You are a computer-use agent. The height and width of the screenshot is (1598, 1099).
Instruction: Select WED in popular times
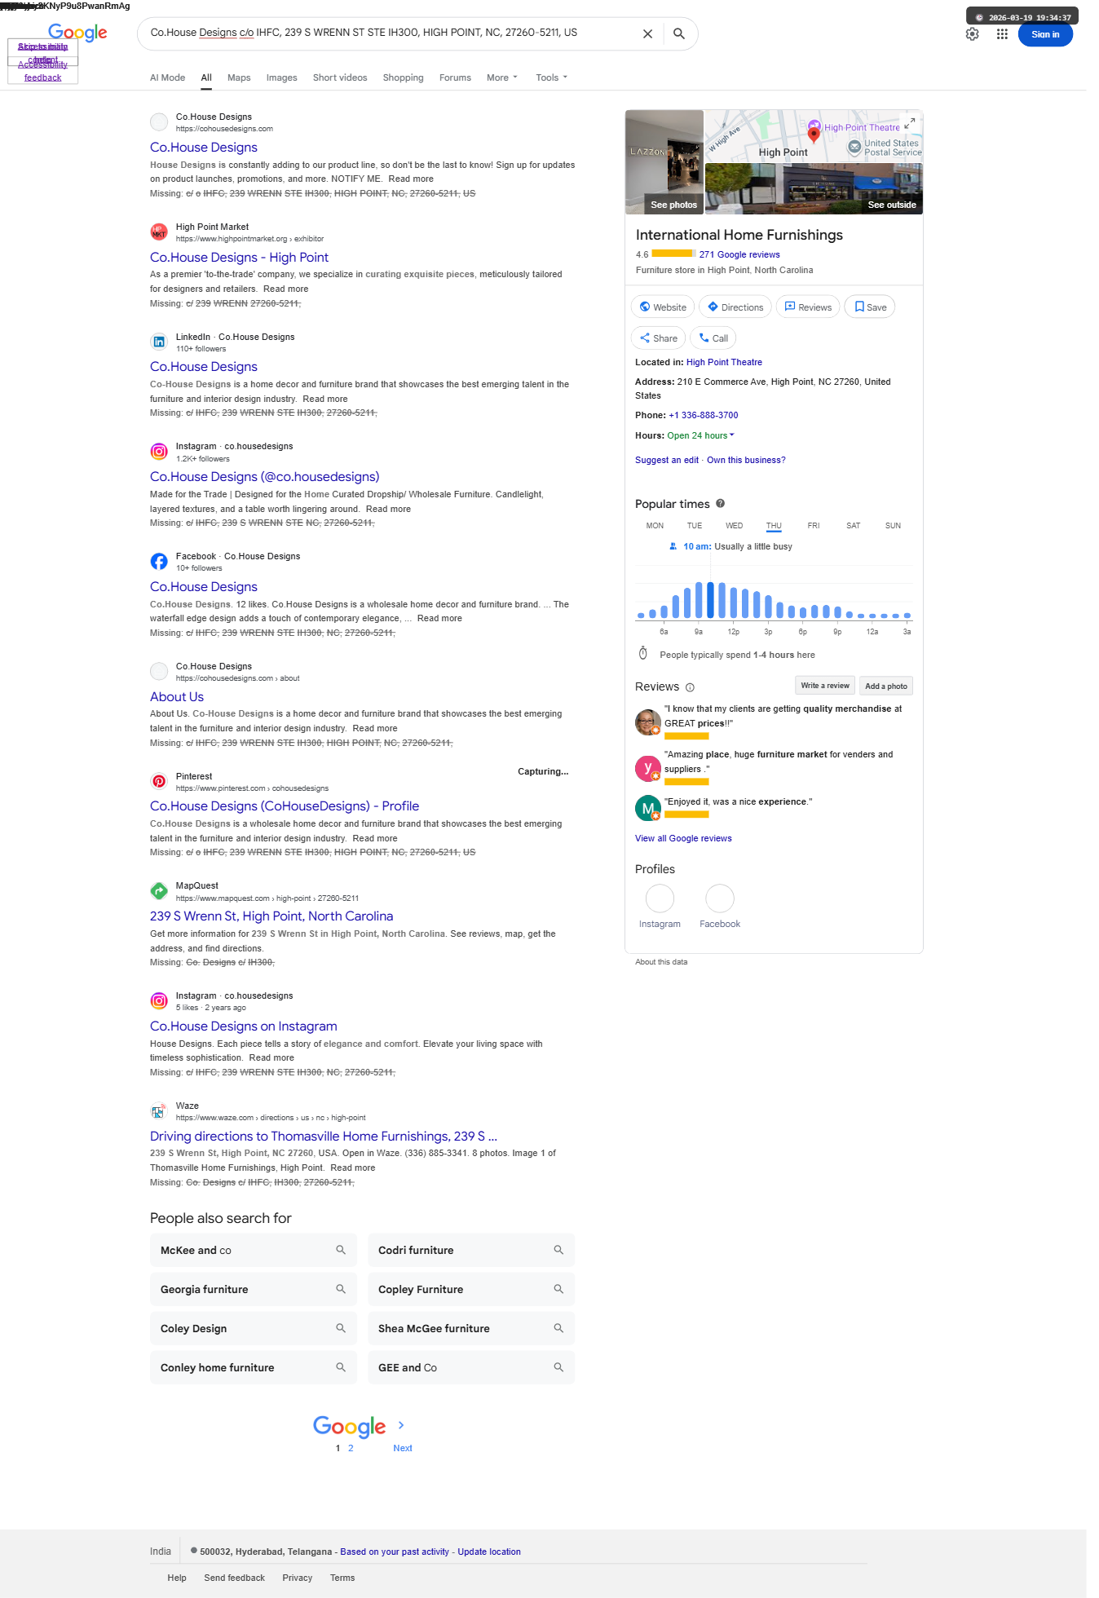pos(735,526)
